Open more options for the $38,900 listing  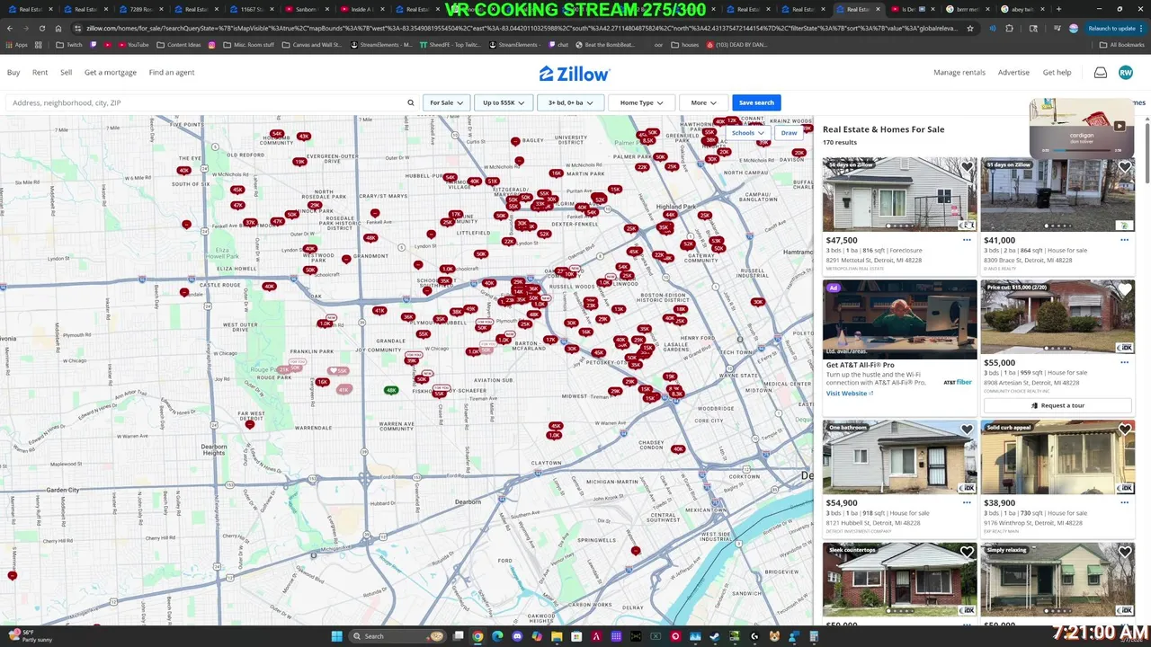[x=1124, y=502]
